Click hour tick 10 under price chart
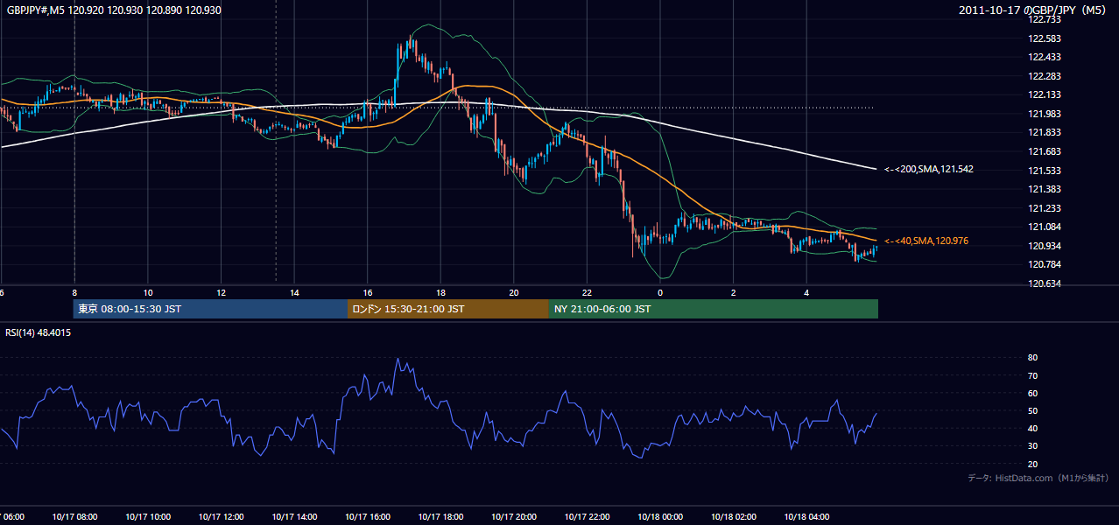 [148, 292]
